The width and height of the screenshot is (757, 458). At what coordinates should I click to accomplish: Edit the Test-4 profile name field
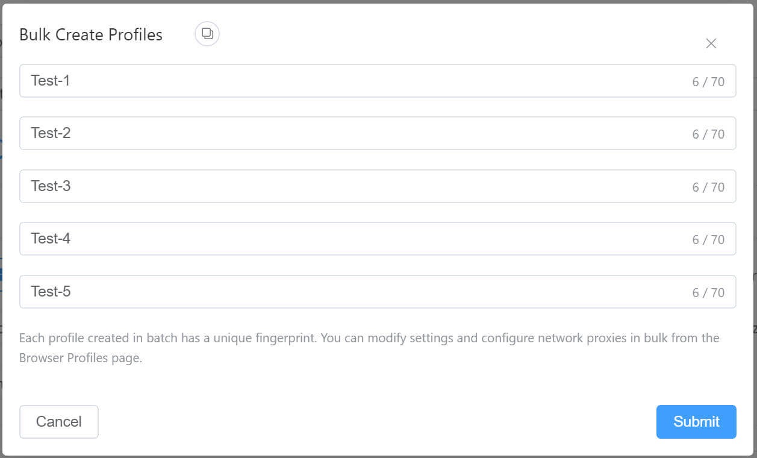pyautogui.click(x=361, y=239)
